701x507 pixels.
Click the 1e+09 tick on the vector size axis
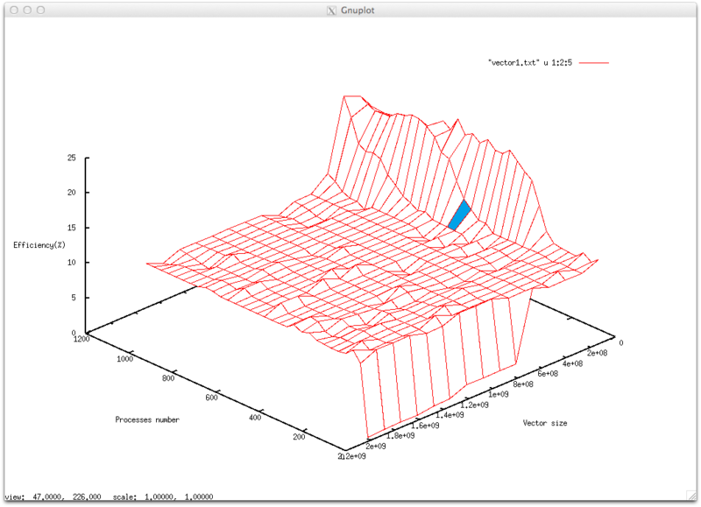499,394
